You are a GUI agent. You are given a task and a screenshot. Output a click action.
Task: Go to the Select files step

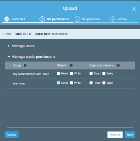point(18,19)
